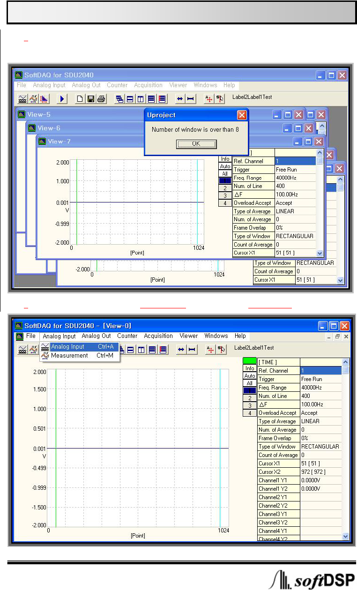357x591 pixels.
Task: Toggle channel 4 button in View-7 window
Action: tap(225, 203)
